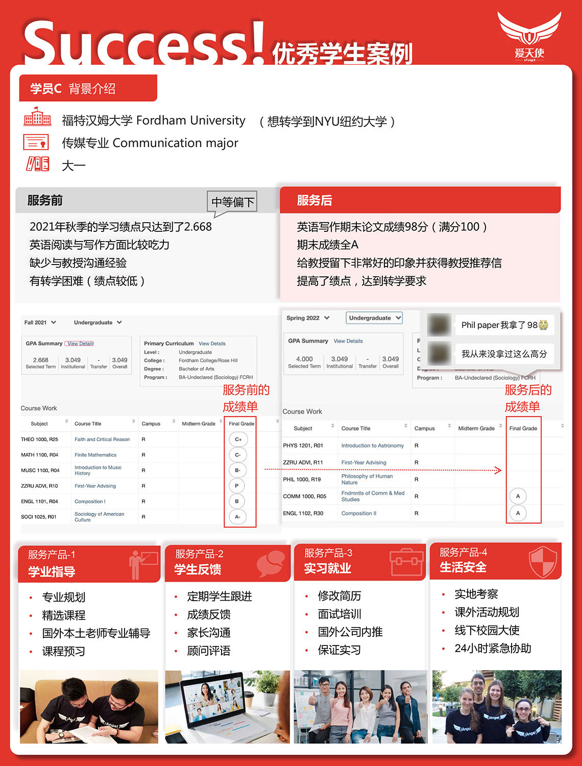
Task: Click the 4.000 Selected Term GPA value
Action: (x=304, y=359)
